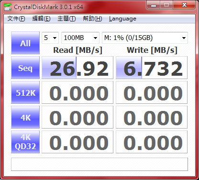Click the 4K QD32 read result 0.000
The height and width of the screenshot is (180, 199).
(77, 142)
